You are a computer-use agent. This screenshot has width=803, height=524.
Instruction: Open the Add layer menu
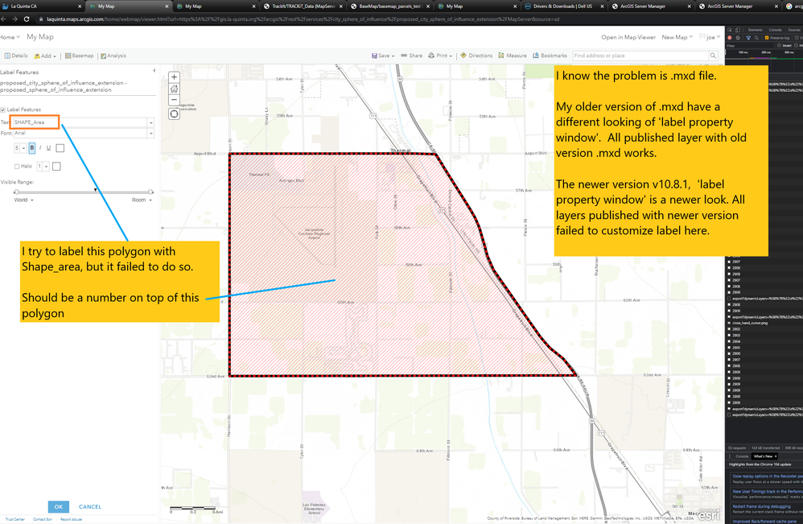click(x=45, y=56)
